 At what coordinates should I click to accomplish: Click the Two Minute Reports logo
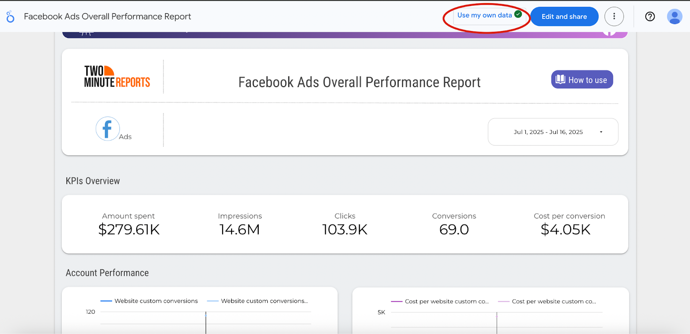click(117, 77)
